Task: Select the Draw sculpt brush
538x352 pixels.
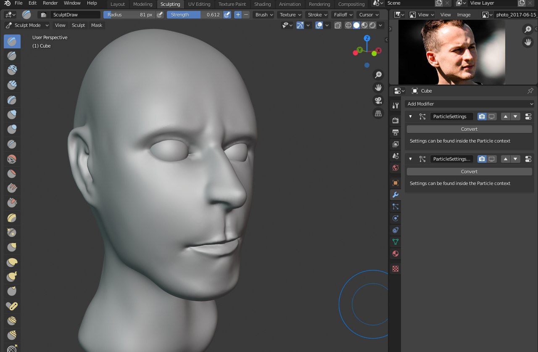Action: coord(12,41)
